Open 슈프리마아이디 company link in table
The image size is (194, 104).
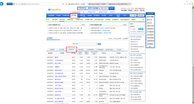[59, 60]
